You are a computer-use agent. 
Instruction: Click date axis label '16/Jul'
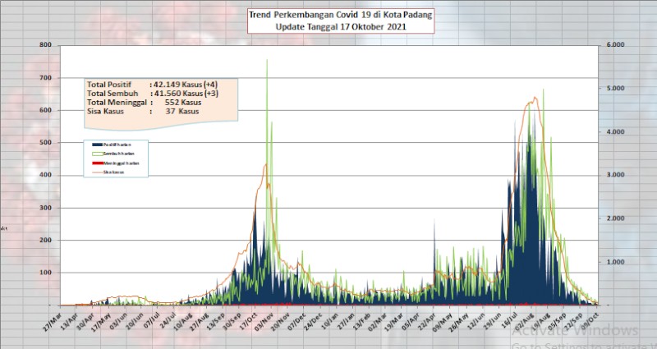point(508,322)
